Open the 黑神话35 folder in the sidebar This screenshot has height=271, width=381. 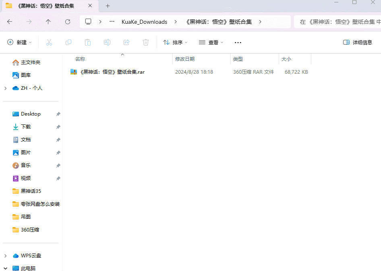click(27, 191)
